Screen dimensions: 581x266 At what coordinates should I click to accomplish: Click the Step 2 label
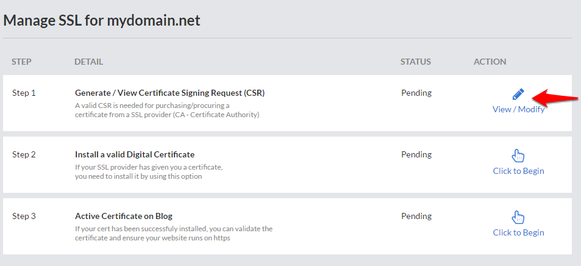(24, 154)
